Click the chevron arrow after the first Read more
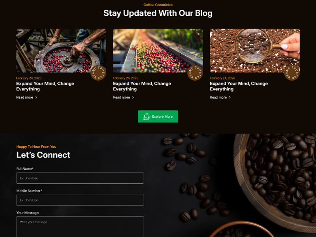Screen dimensions: 316x237 pos(36,97)
